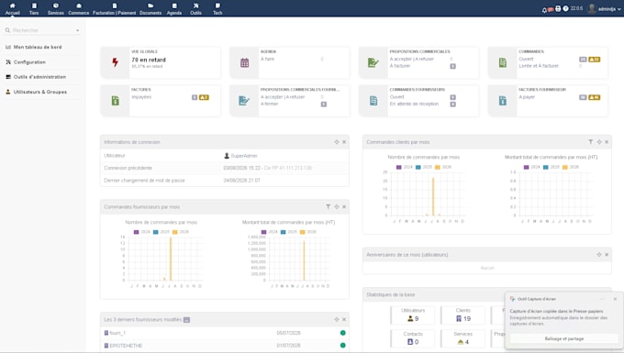This screenshot has height=353, width=624.
Task: Open the Documents top menu
Action: (x=150, y=9)
